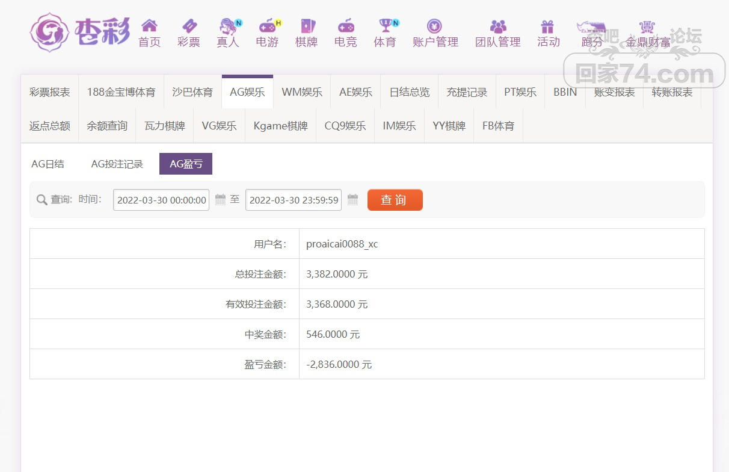Focus the end time input field
Screen dimensions: 729x472
pyautogui.click(x=294, y=200)
